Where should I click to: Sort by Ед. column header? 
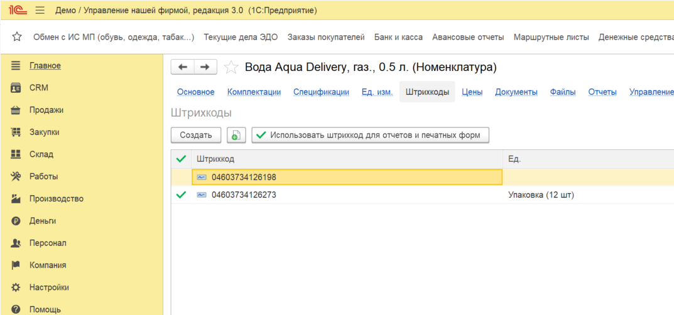pyautogui.click(x=589, y=159)
